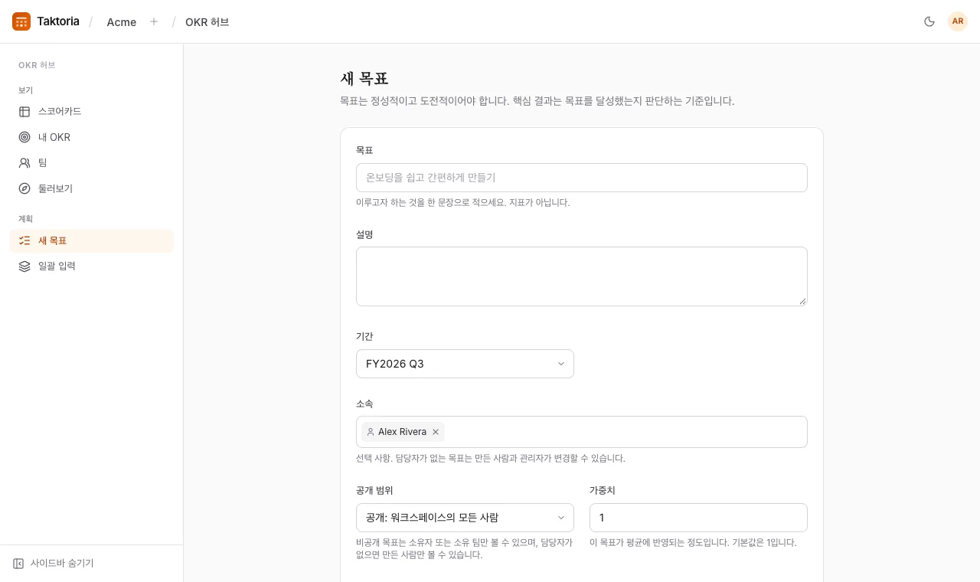This screenshot has height=582, width=980.
Task: Open 스코어카드 view in sidebar
Action: 91,112
